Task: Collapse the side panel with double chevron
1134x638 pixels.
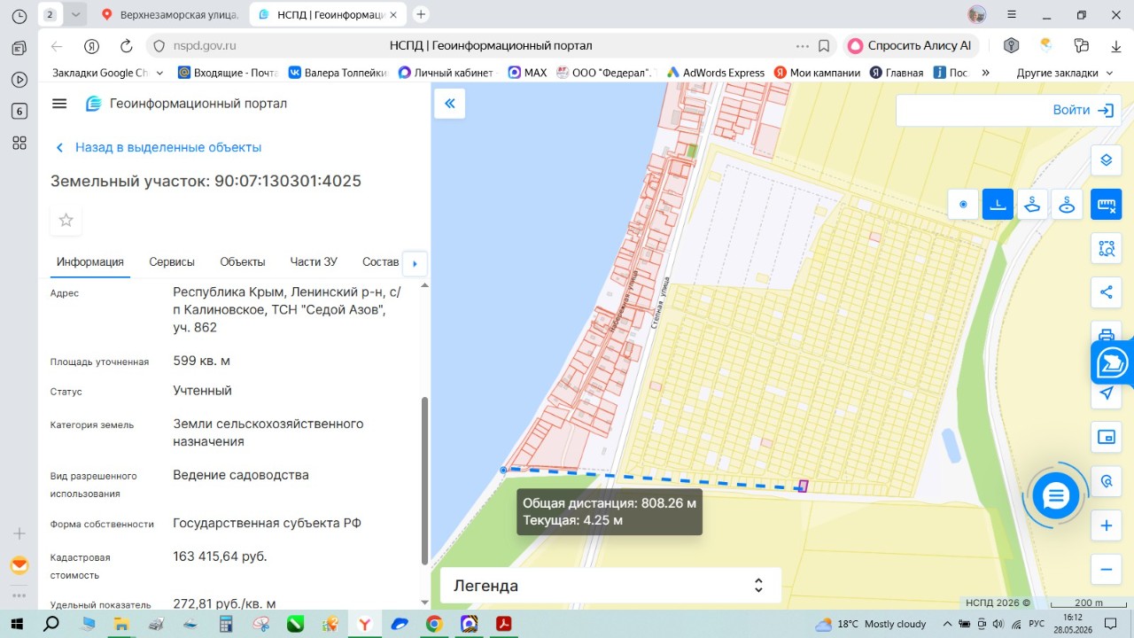Action: tap(449, 104)
